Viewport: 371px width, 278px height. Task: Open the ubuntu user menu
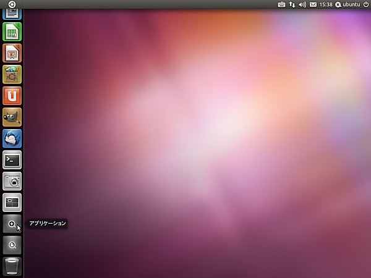[348, 4]
